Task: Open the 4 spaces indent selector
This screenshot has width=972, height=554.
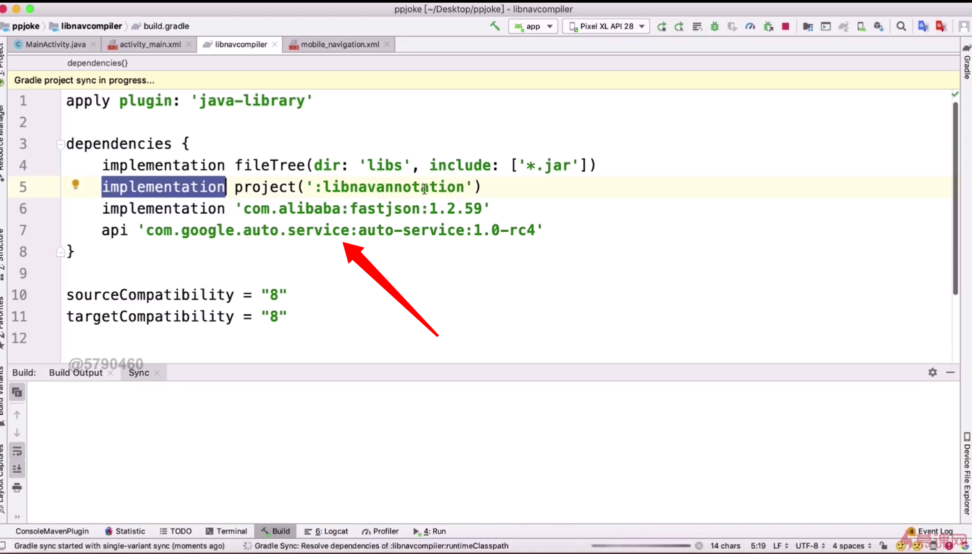Action: click(x=852, y=546)
